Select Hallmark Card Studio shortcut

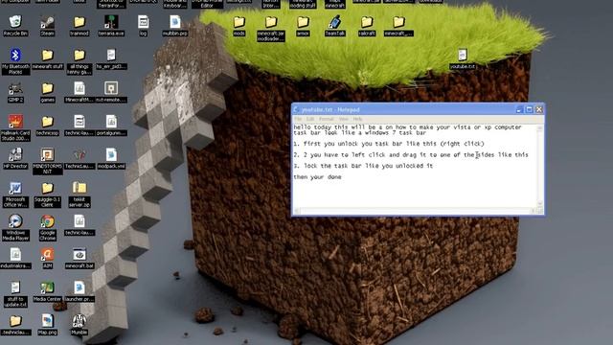click(15, 127)
